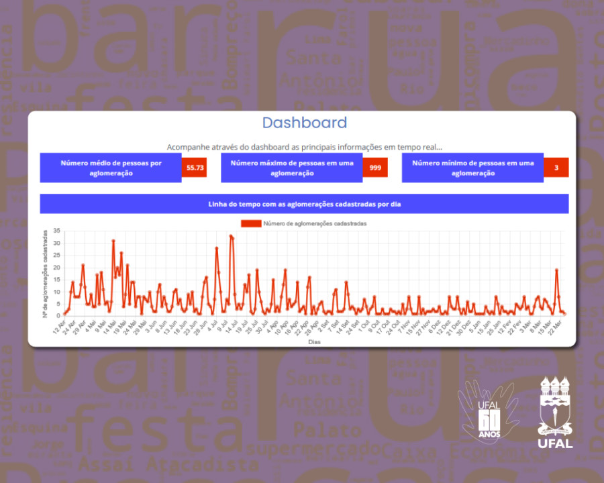Click the 35 value on the y-axis
The image size is (604, 483).
pyautogui.click(x=56, y=230)
